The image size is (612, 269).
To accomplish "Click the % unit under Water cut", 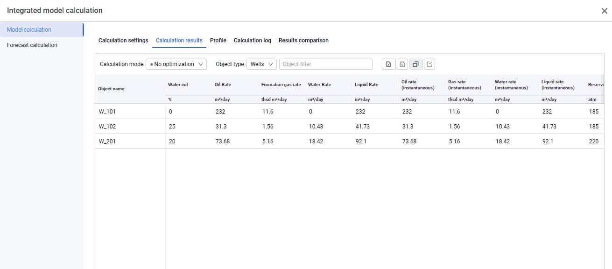I will pos(170,100).
